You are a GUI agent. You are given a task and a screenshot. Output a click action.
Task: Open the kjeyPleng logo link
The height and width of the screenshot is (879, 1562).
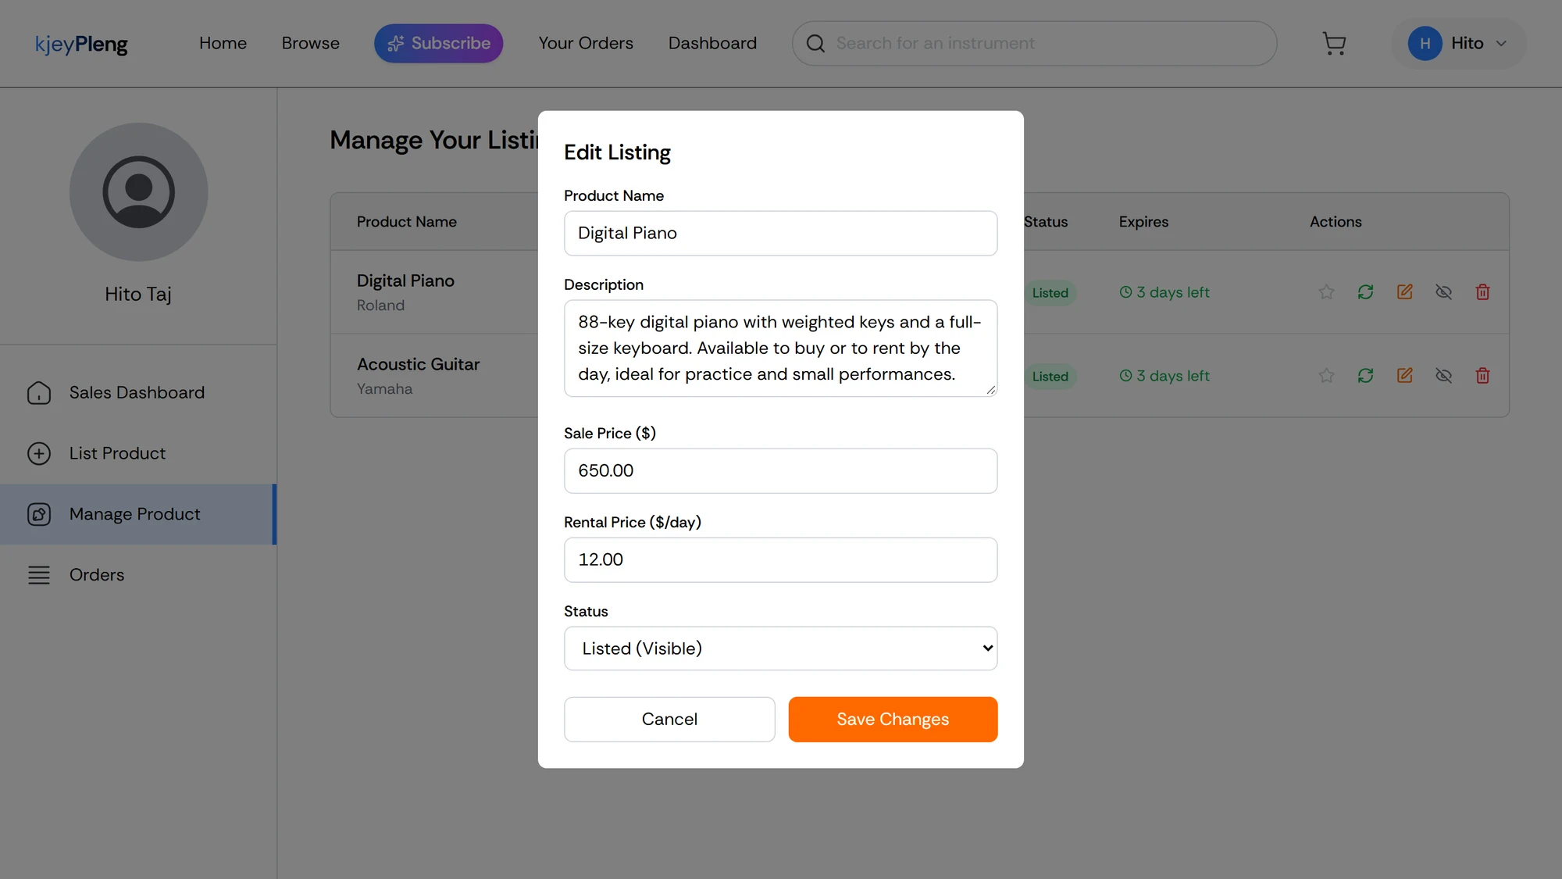pos(81,45)
